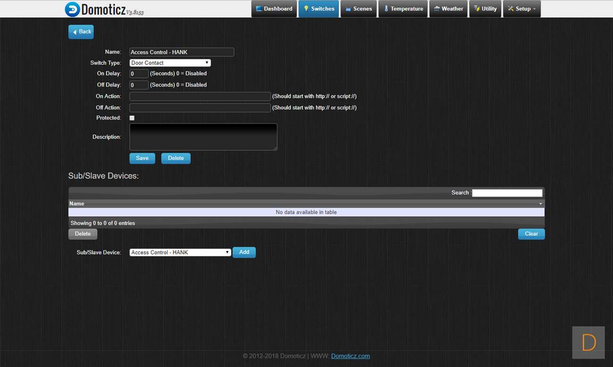
Task: Expand the Sub/Slave Device dropdown
Action: [180, 253]
